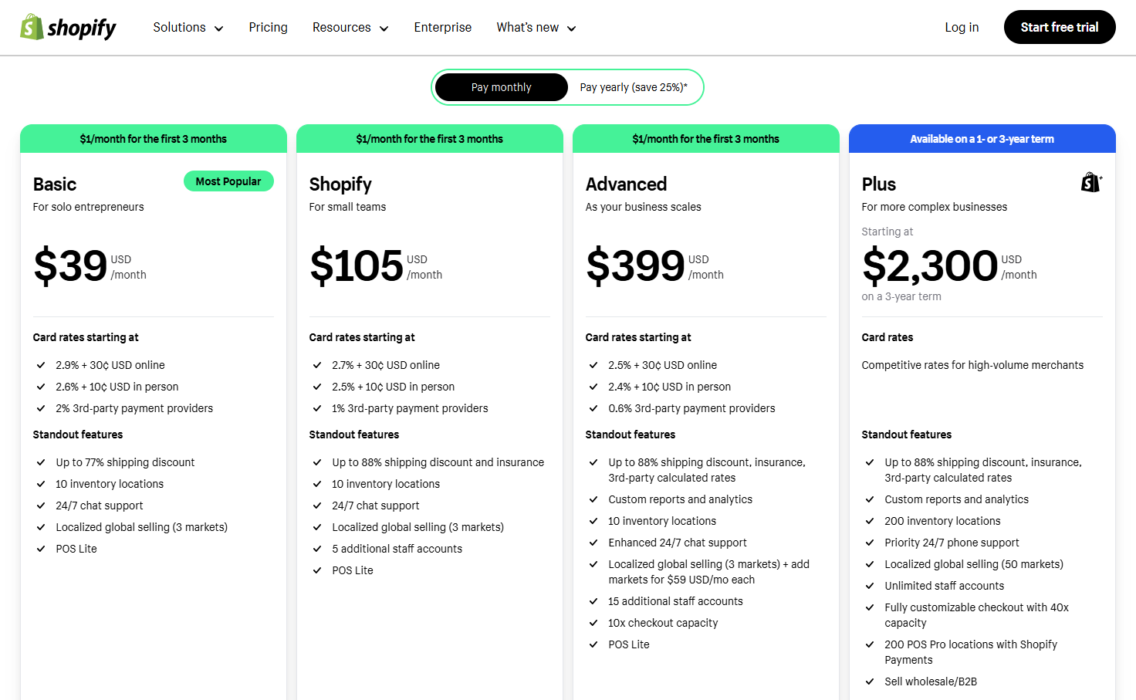Switch billing to Pay yearly (save 25%)
Image resolution: width=1136 pixels, height=700 pixels.
(634, 87)
